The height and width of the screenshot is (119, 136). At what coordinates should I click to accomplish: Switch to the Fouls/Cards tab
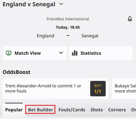pos(72,110)
